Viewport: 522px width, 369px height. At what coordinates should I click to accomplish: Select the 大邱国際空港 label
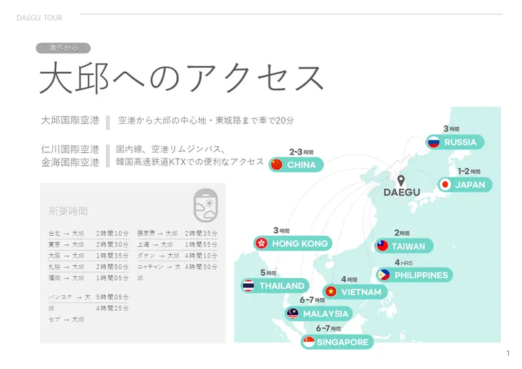click(x=71, y=120)
